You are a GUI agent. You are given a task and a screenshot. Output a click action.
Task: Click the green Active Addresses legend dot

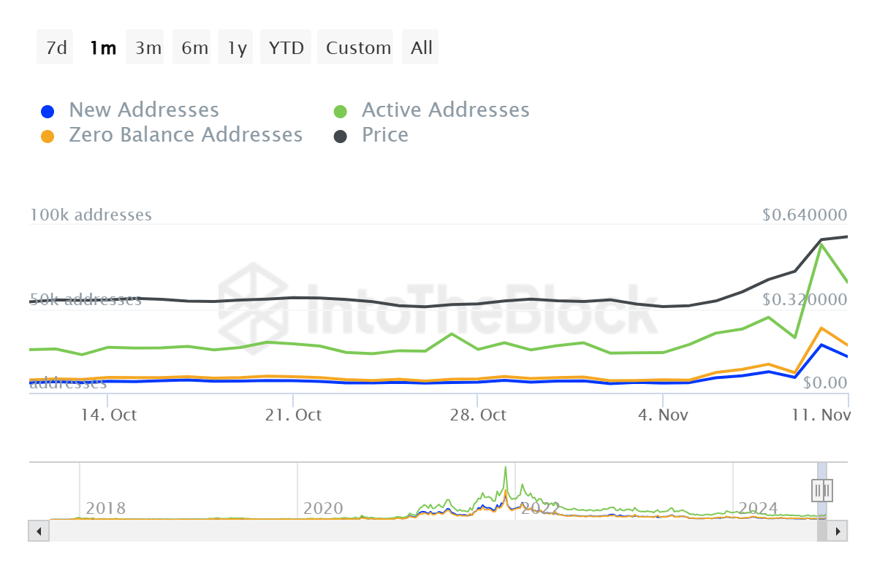pyautogui.click(x=341, y=112)
